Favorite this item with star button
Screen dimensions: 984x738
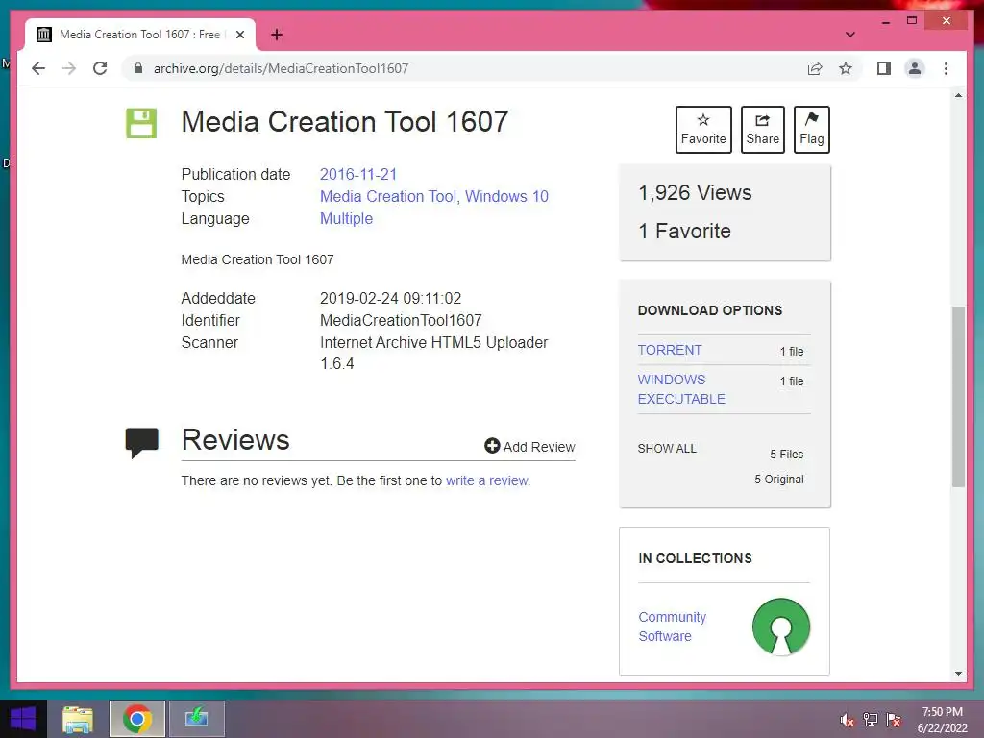coord(703,130)
